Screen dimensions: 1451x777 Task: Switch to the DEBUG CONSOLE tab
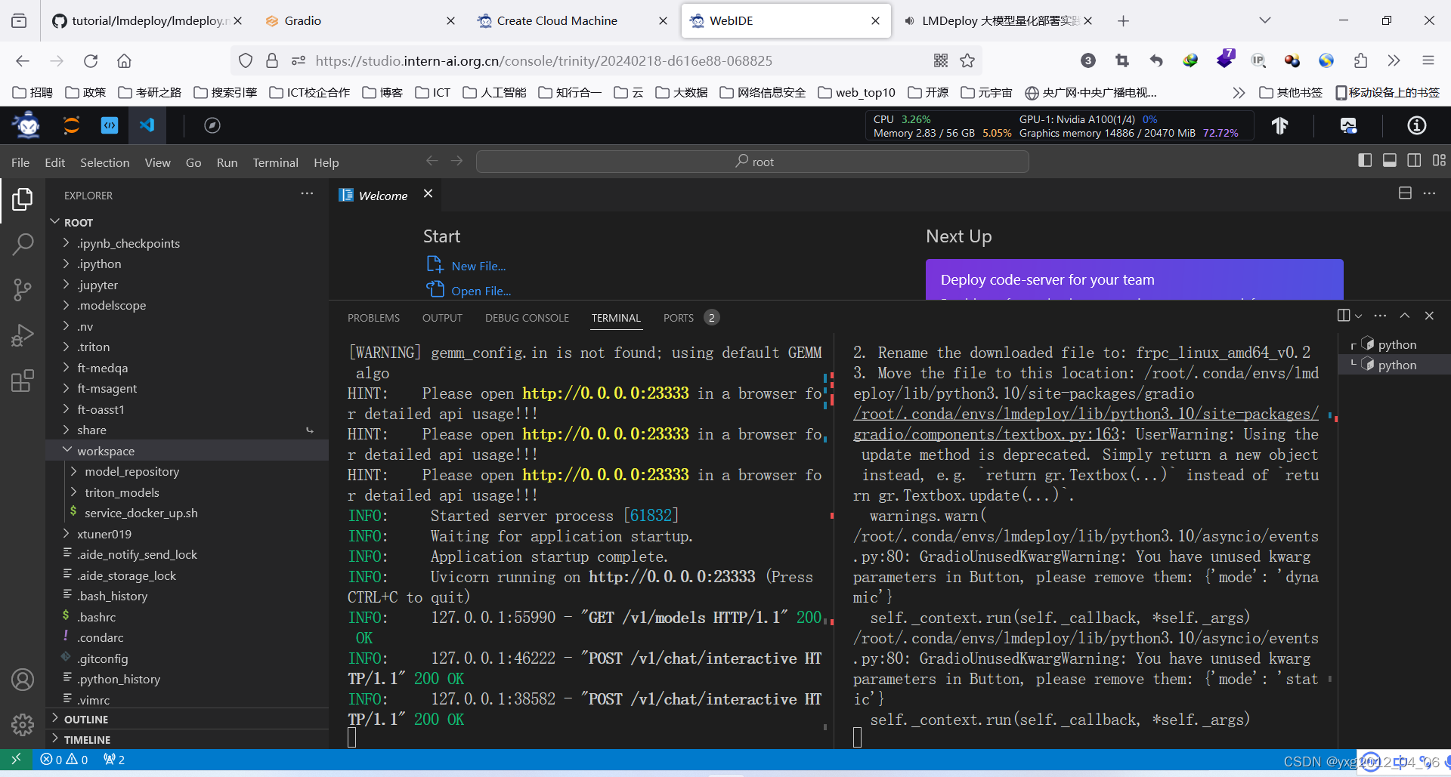tap(527, 318)
